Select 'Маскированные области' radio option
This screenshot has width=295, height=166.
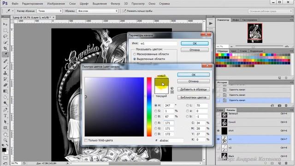pyautogui.click(x=135, y=54)
